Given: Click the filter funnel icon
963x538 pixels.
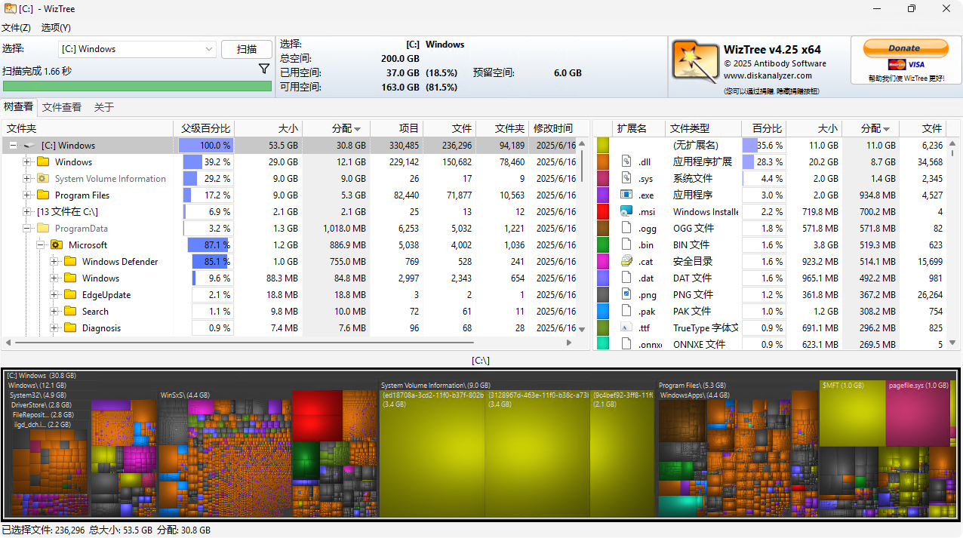Looking at the screenshot, I should (x=263, y=69).
